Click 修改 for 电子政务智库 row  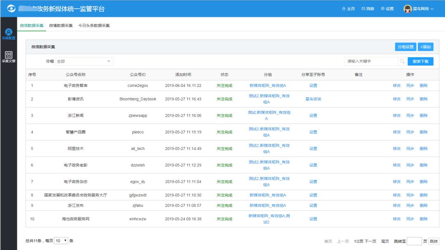click(396, 86)
